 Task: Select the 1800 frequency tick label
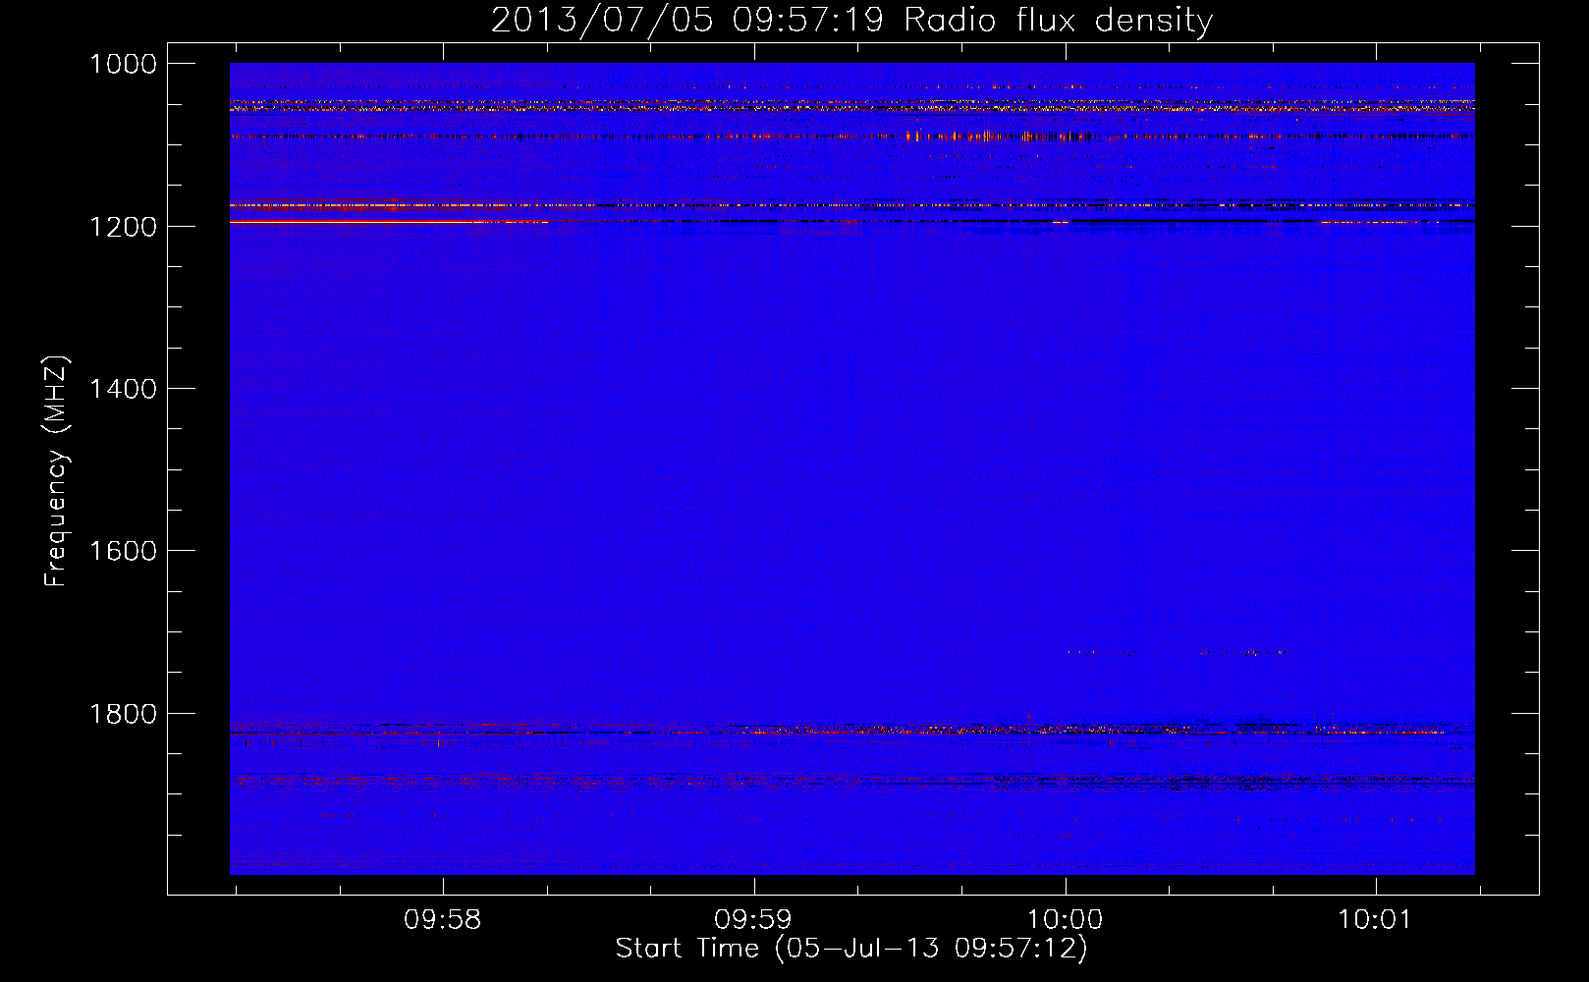[x=123, y=714]
